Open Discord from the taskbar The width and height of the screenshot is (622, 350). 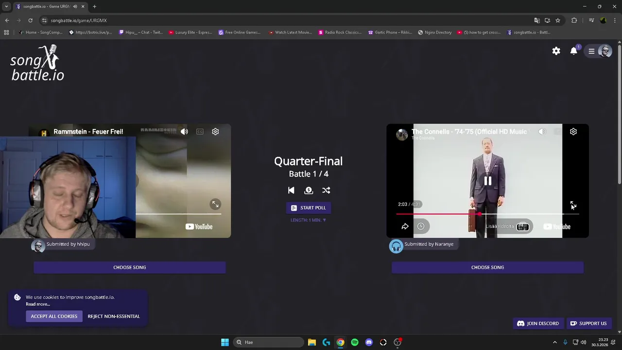tap(369, 342)
